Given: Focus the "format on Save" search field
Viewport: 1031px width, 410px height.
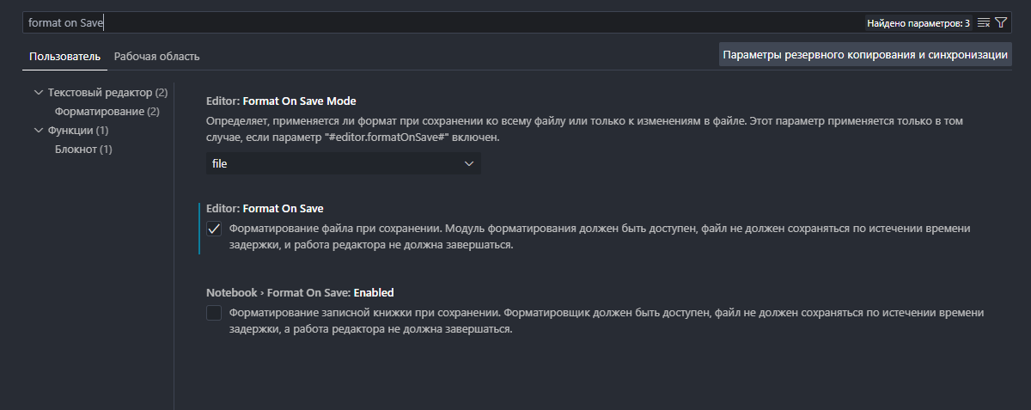Looking at the screenshot, I should (430, 22).
